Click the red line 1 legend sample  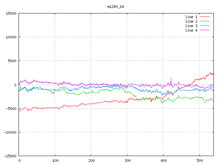pos(205,17)
